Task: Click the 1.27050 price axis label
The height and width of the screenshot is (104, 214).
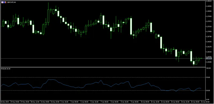Action: coord(209,31)
